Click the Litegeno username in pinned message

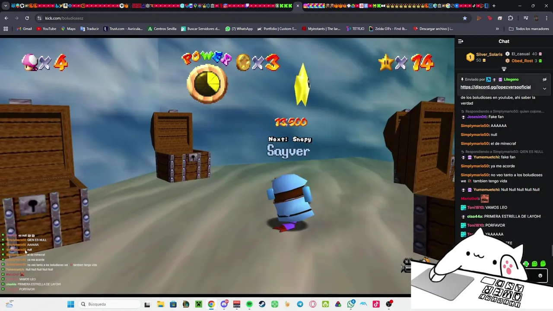click(511, 79)
